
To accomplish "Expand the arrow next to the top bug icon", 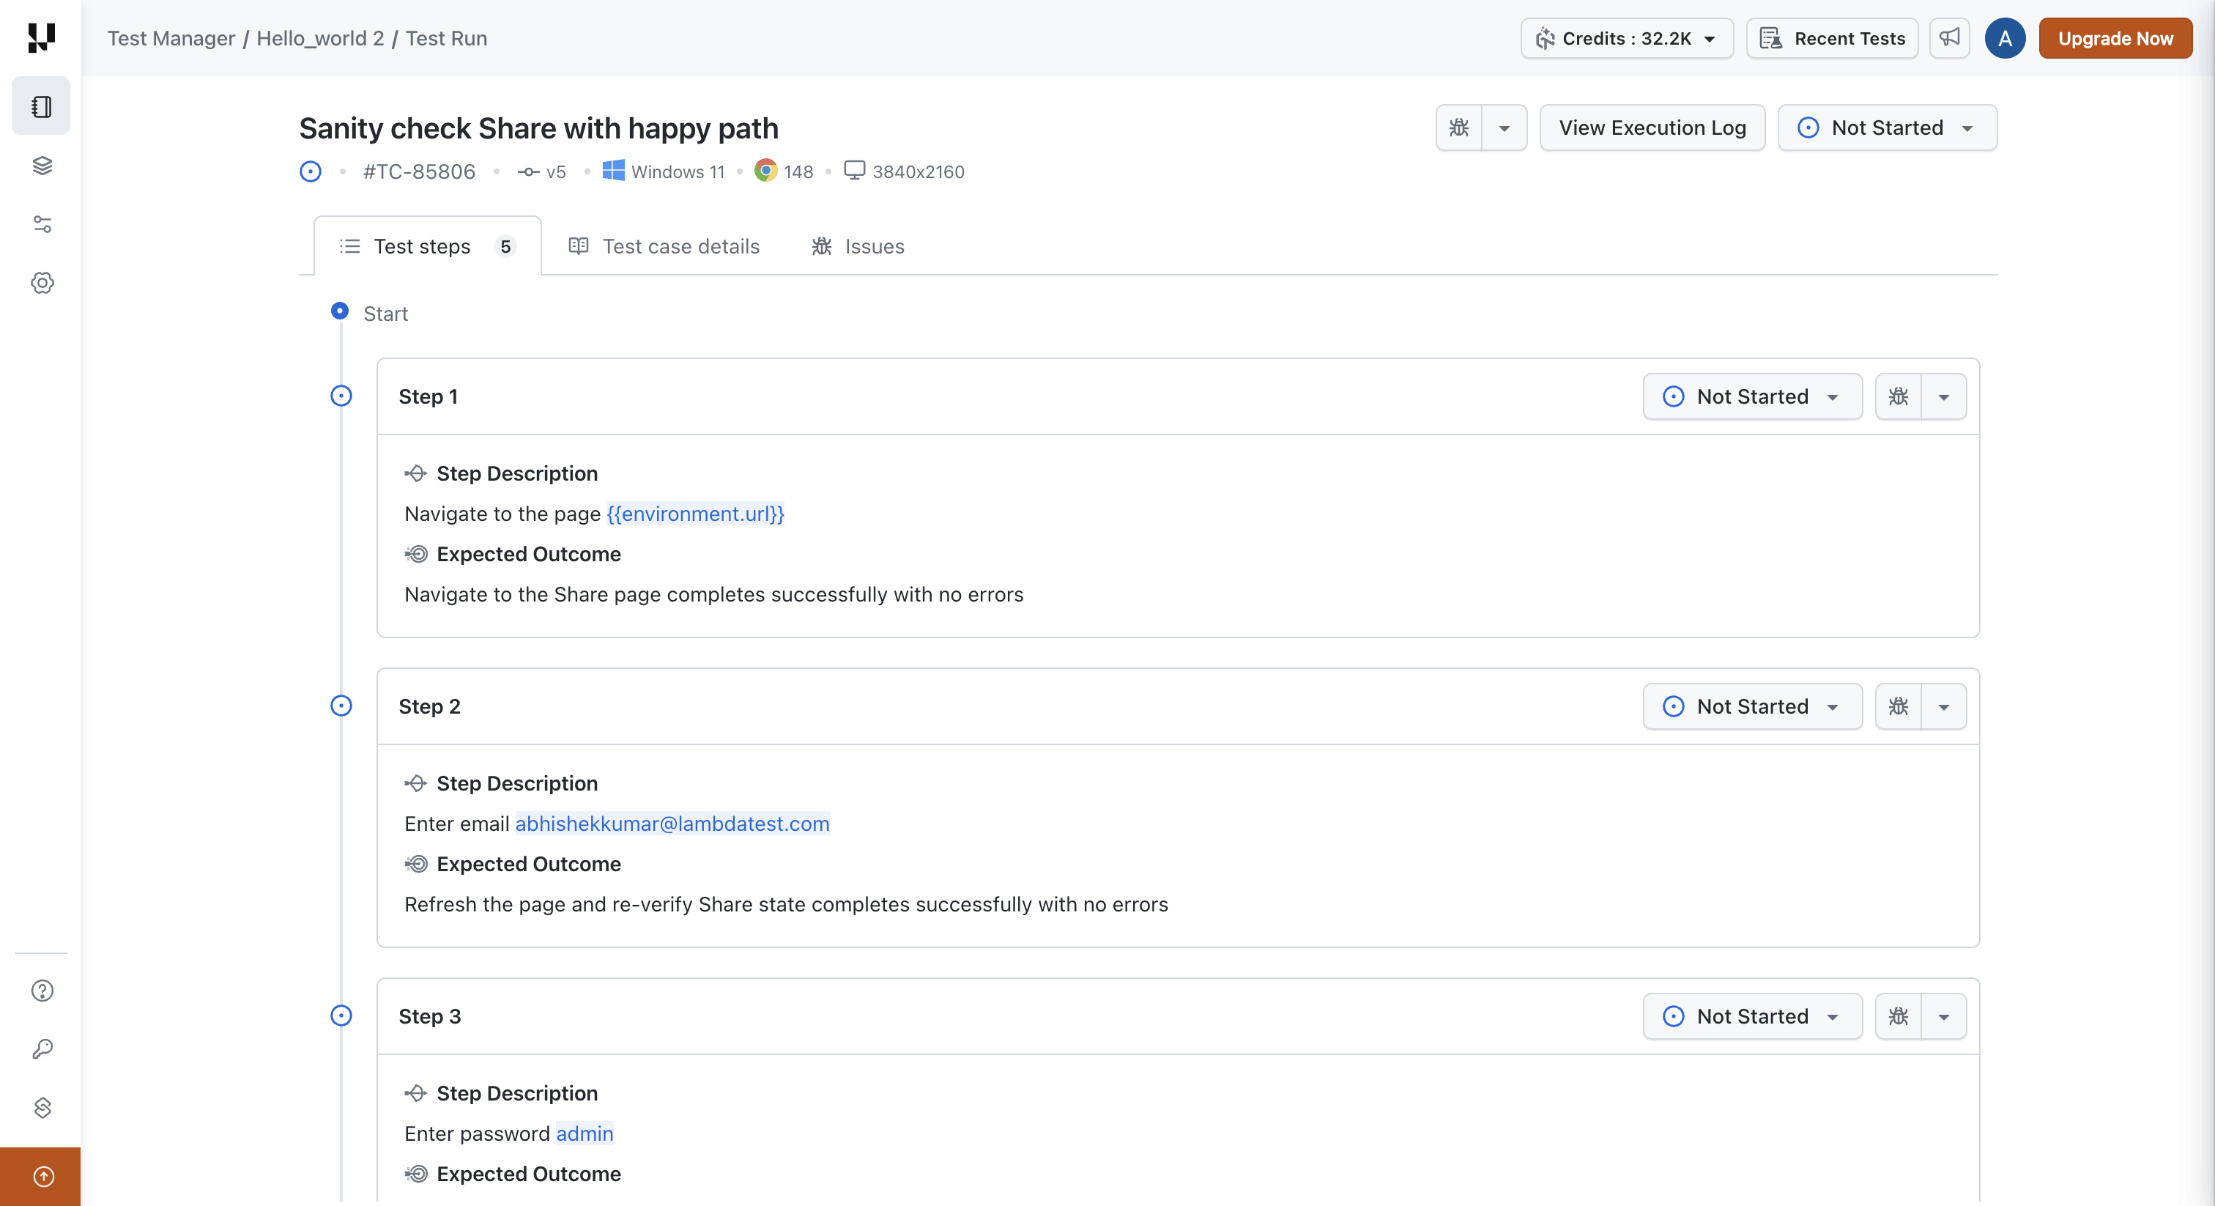I will (x=1504, y=127).
